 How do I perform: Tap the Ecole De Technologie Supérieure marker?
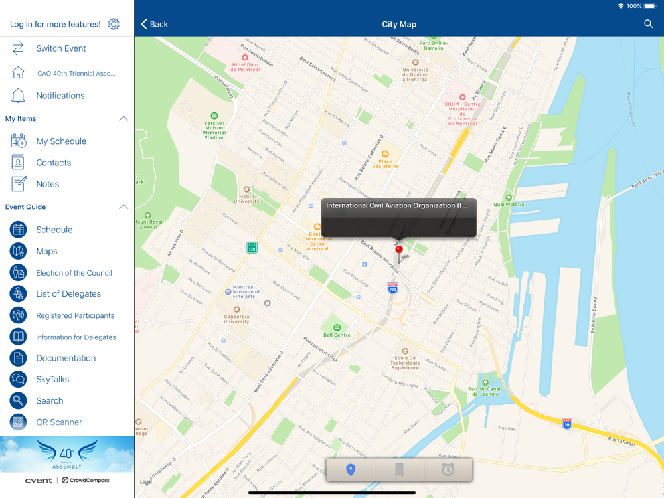[405, 351]
